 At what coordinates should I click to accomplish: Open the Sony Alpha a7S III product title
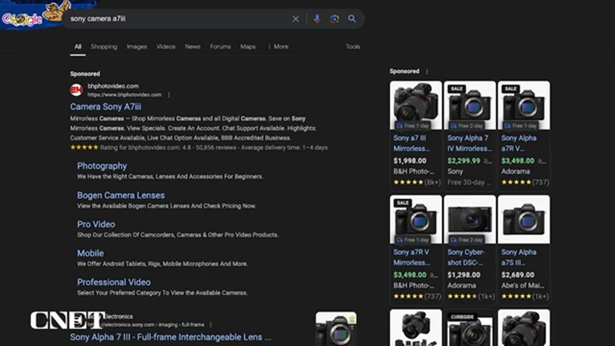pyautogui.click(x=519, y=257)
